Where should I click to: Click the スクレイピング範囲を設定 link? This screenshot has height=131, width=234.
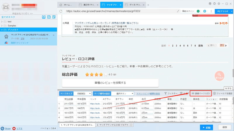click(x=148, y=94)
